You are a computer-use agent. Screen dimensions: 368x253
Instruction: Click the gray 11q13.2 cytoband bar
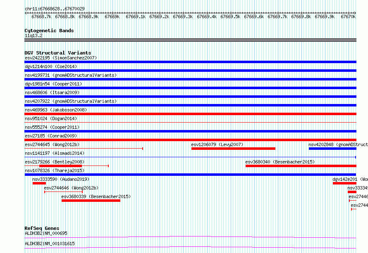190,40
